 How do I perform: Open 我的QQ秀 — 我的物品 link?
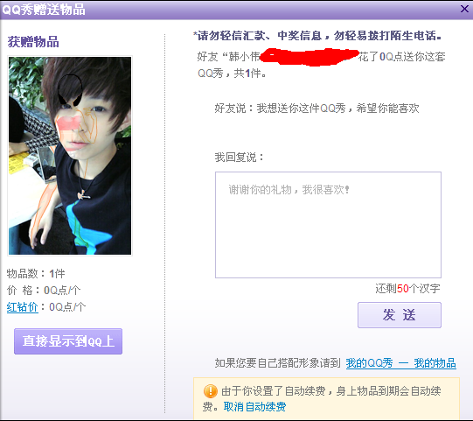point(401,363)
